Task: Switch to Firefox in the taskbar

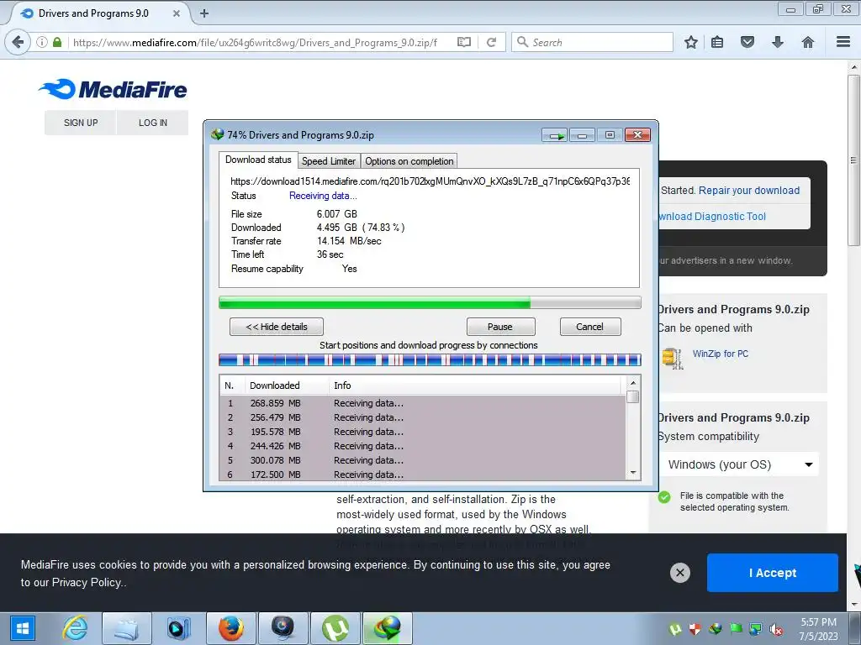Action: click(230, 628)
